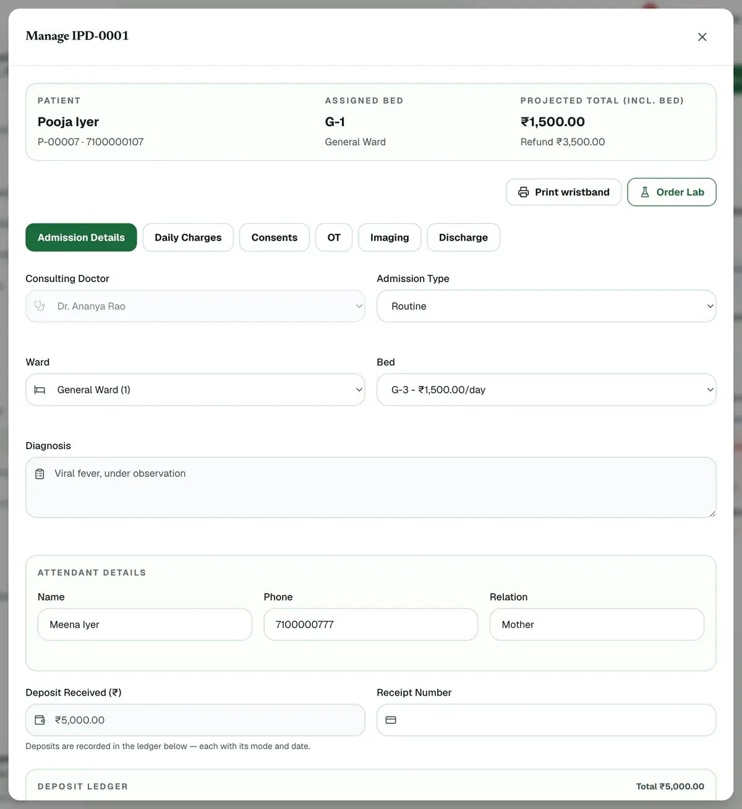Click the stethoscope icon in Consulting Doctor
Screen dimensions: 742x809
point(40,306)
